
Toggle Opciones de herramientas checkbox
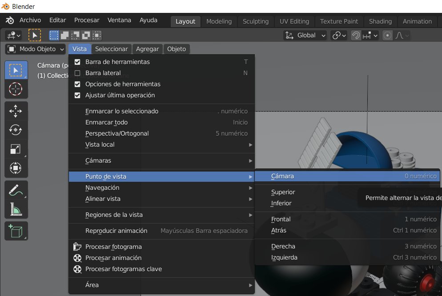pyautogui.click(x=77, y=84)
